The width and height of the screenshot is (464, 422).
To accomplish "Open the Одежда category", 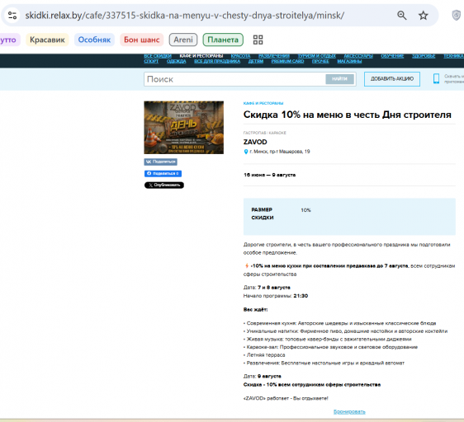I will pos(177,61).
